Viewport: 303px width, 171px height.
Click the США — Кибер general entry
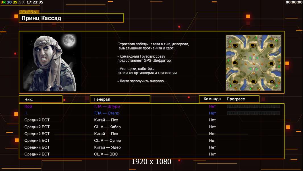click(107, 127)
